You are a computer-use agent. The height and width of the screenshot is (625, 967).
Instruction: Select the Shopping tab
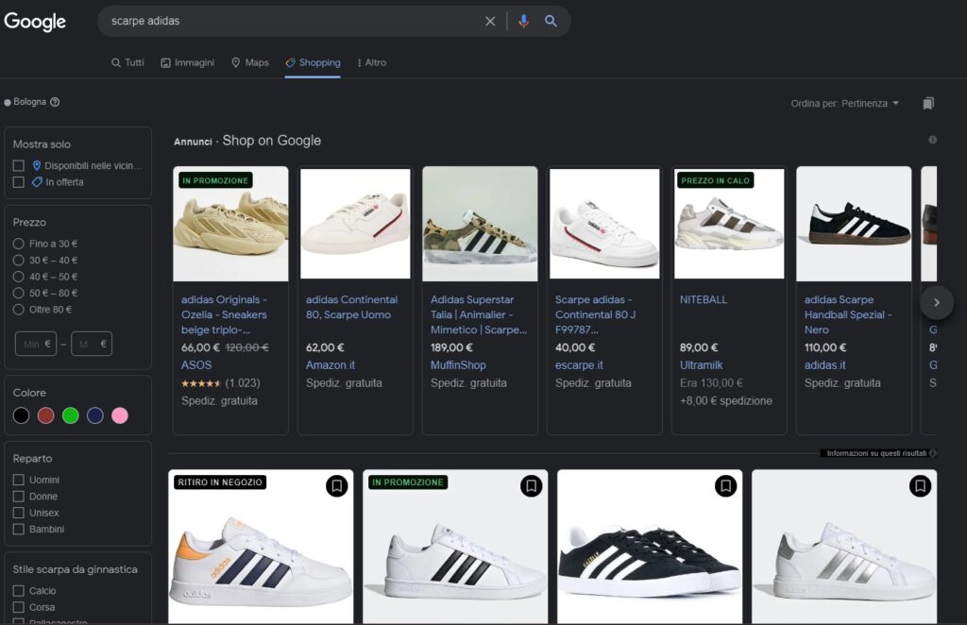313,63
